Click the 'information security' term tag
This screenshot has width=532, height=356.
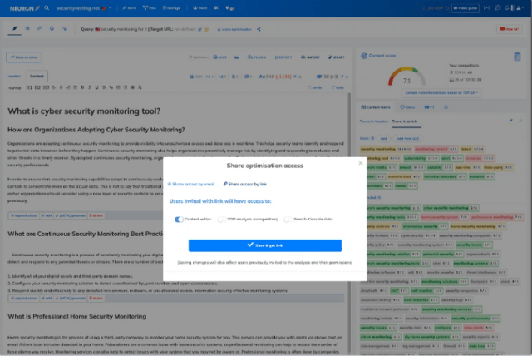[425, 226]
